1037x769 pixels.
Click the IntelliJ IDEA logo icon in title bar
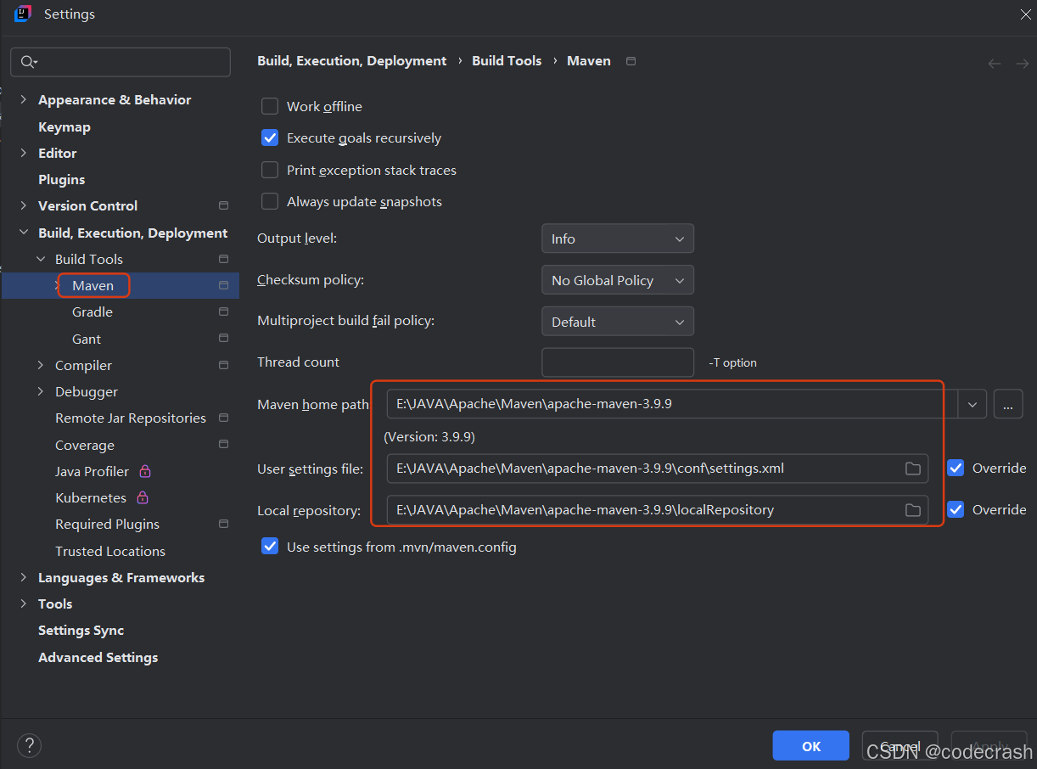point(23,14)
